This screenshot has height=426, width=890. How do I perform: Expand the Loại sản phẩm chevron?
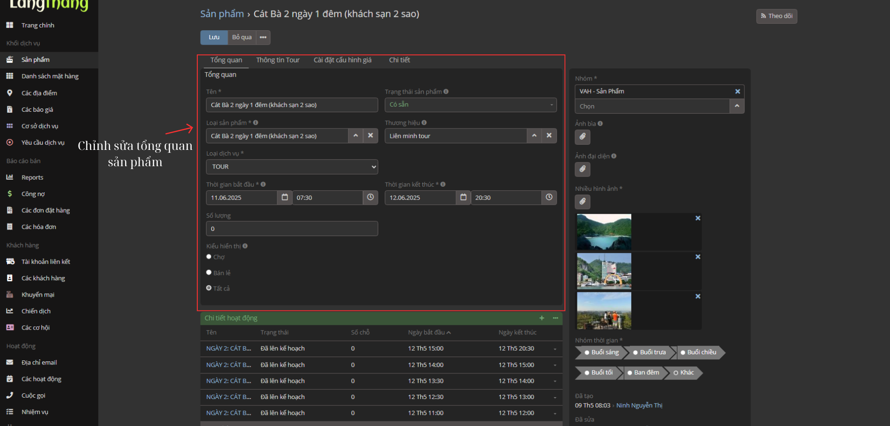355,135
